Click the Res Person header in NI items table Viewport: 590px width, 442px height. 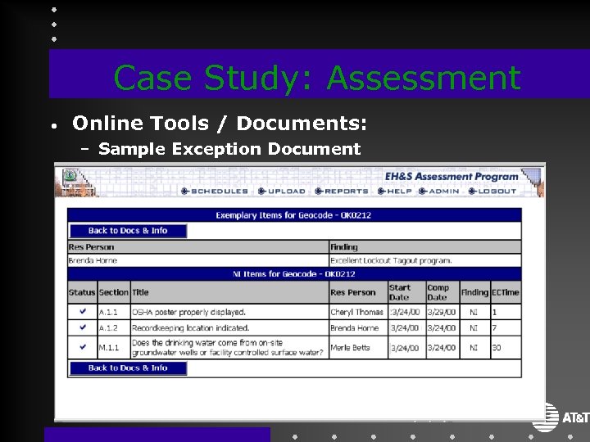click(358, 292)
